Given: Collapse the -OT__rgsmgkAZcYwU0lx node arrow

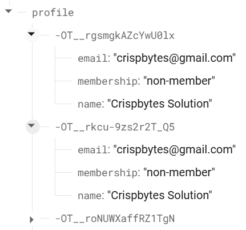Looking at the screenshot, I should click(x=31, y=34).
